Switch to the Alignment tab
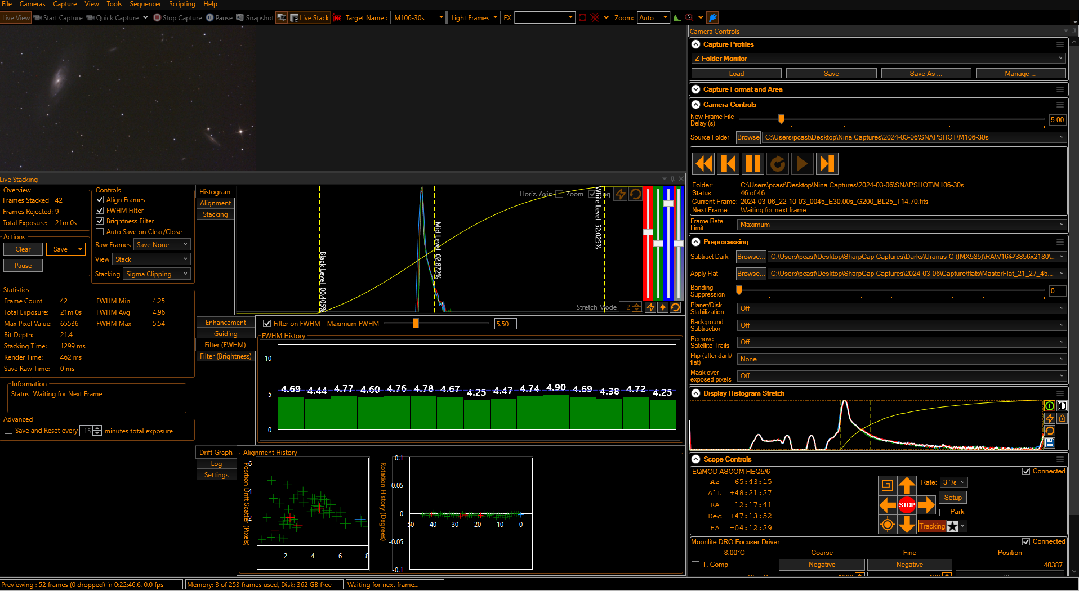The image size is (1079, 591). (215, 203)
